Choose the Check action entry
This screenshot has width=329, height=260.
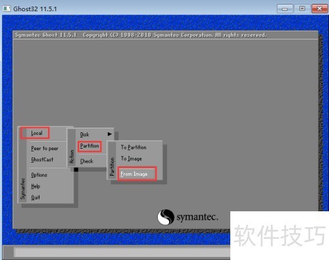pyautogui.click(x=87, y=161)
